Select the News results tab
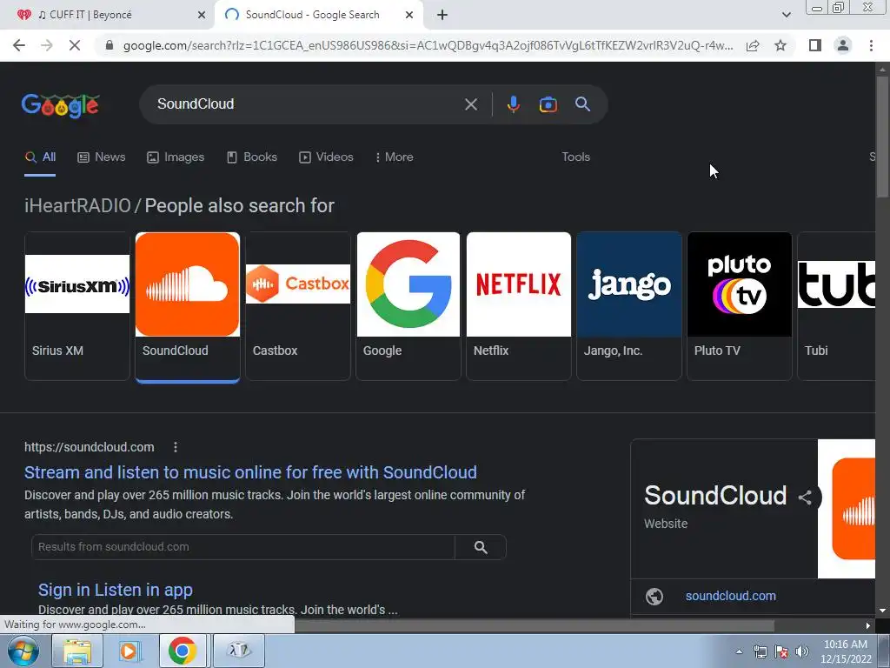Screen dimensions: 890x668 [x=102, y=157]
